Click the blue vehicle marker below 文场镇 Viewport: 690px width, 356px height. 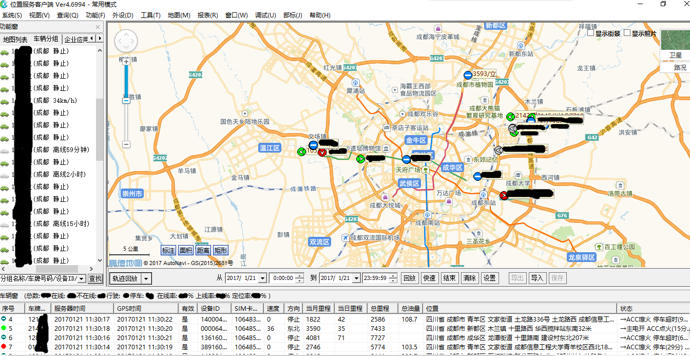tap(313, 145)
